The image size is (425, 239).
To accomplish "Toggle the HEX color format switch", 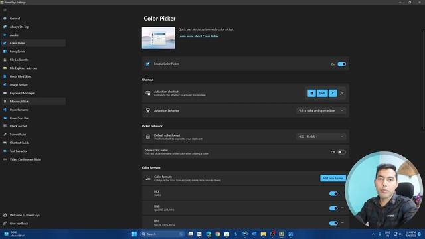I will coord(333,193).
